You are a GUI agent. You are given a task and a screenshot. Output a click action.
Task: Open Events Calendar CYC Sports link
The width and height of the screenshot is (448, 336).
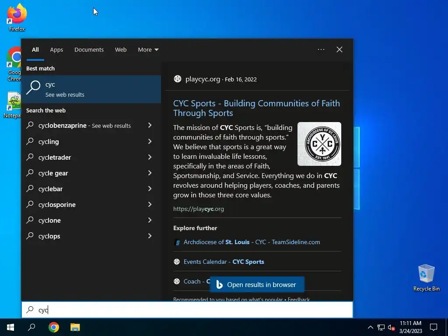tap(224, 262)
